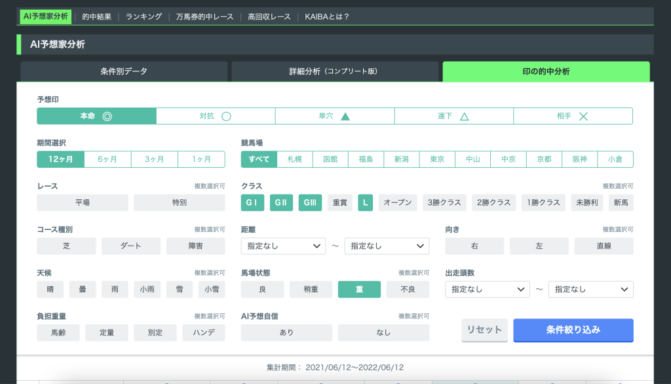The height and width of the screenshot is (384, 671).
Task: Toggle AI予想自信 あり option
Action: click(286, 333)
